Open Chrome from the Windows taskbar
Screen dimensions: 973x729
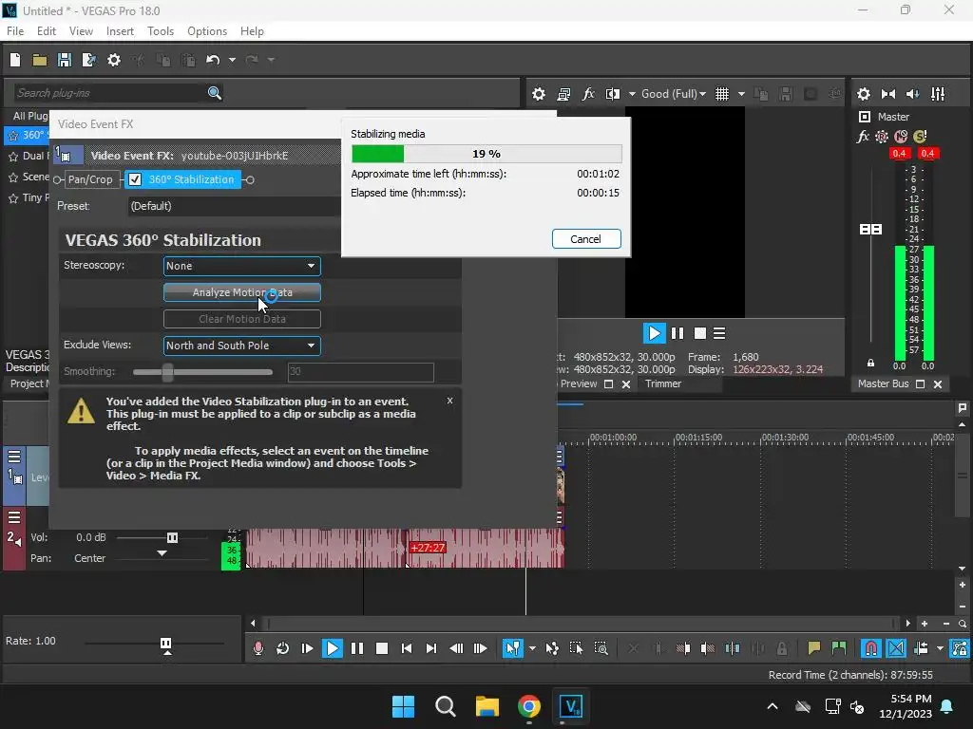pyautogui.click(x=528, y=706)
